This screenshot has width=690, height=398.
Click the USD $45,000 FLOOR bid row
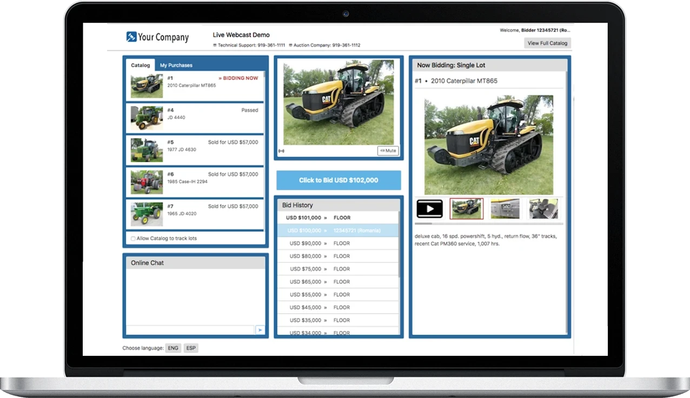(x=338, y=307)
